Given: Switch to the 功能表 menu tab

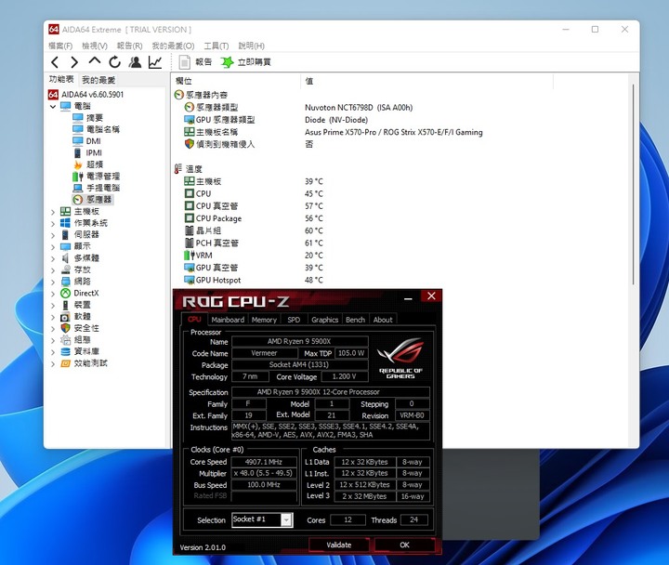Looking at the screenshot, I should pos(61,79).
